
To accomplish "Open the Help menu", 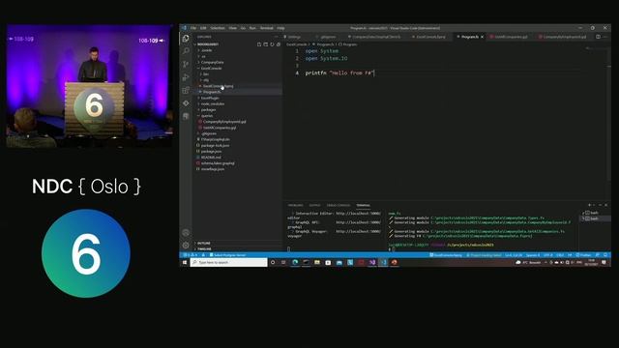I will point(280,28).
